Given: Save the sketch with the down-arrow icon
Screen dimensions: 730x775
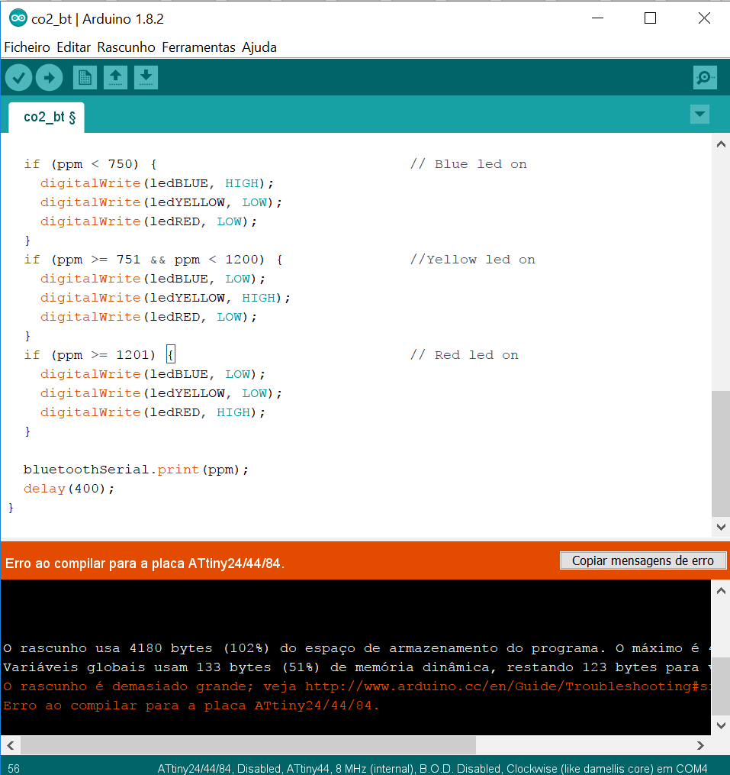Looking at the screenshot, I should (146, 78).
